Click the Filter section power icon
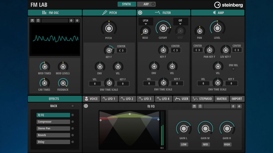 click(x=140, y=13)
